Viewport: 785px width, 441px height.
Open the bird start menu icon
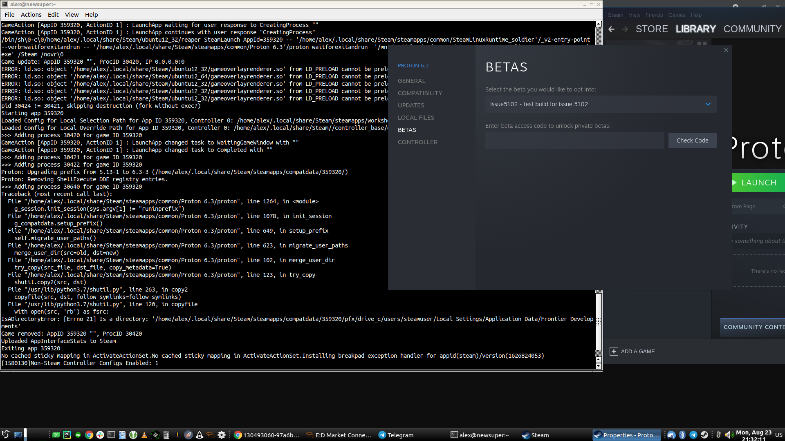point(6,434)
